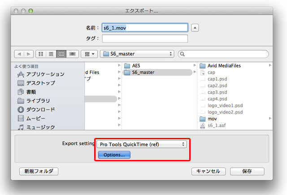Click the cap3.psd file
The width and height of the screenshot is (287, 195).
coord(217,92)
